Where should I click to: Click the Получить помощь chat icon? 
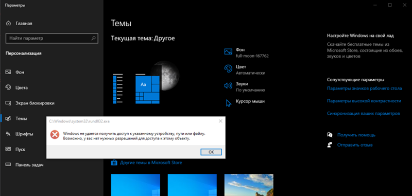(330, 135)
